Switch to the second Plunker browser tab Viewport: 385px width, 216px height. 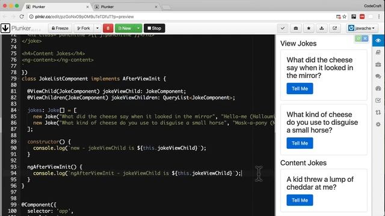point(126,7)
